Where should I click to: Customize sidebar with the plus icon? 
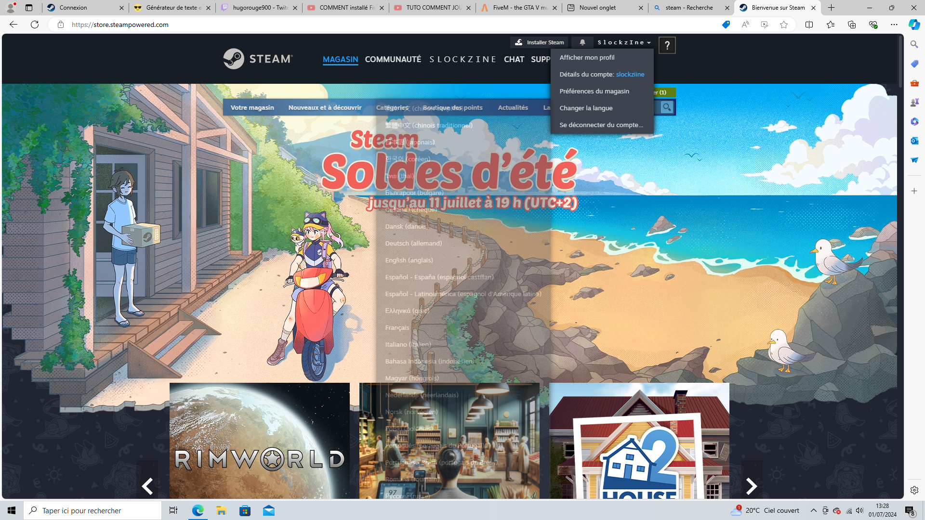tap(914, 191)
